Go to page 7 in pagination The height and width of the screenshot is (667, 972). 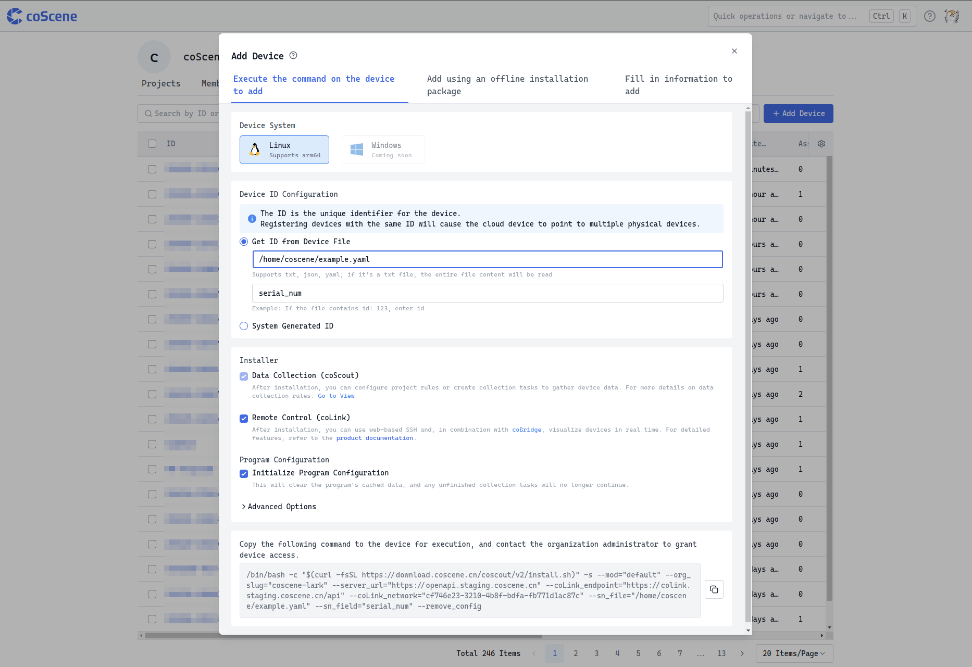[x=680, y=653]
